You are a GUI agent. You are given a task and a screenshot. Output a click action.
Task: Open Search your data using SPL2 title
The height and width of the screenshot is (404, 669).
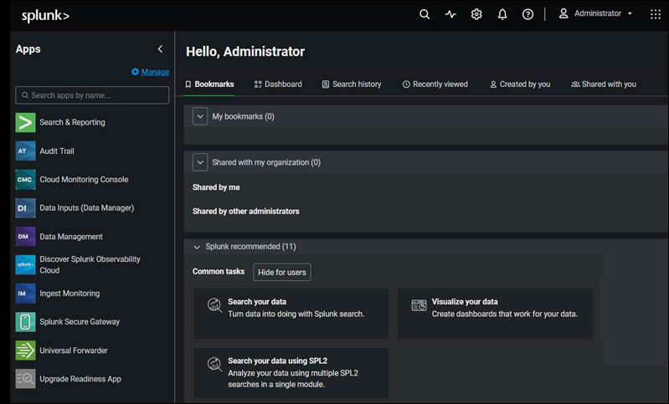[x=278, y=361]
